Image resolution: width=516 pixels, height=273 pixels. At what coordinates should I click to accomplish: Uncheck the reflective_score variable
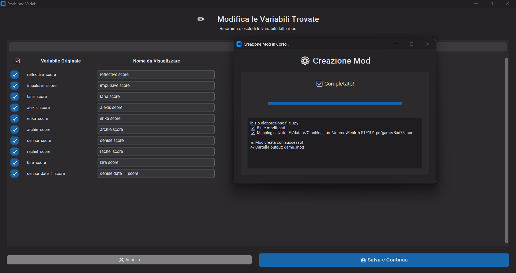click(15, 75)
